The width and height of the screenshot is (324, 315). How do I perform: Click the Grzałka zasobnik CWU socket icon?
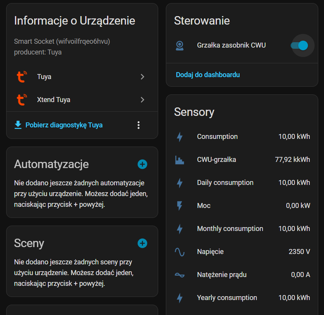[x=180, y=46]
